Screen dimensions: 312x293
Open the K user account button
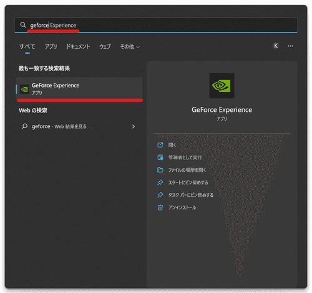click(x=276, y=46)
